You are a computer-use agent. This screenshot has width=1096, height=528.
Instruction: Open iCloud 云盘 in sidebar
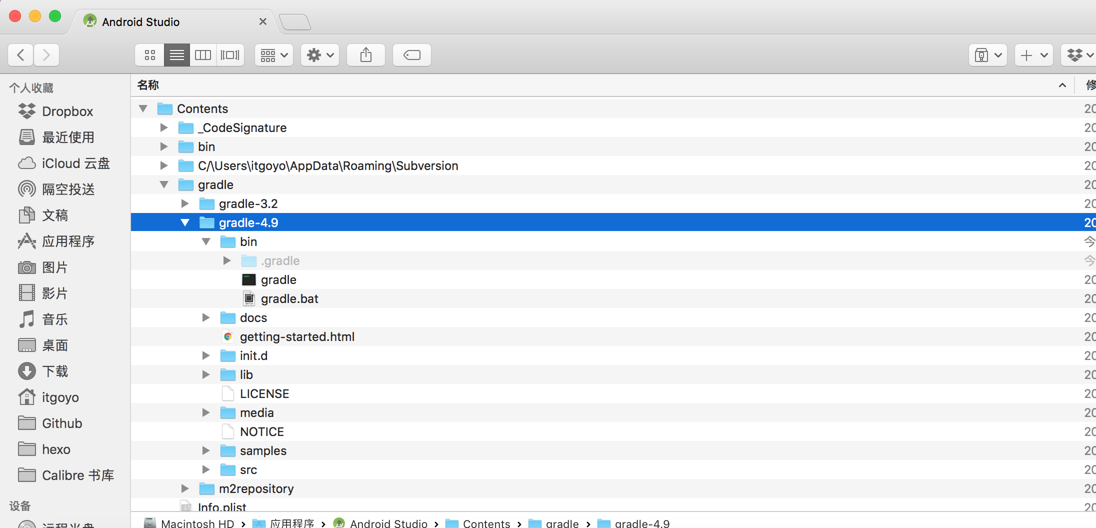64,163
